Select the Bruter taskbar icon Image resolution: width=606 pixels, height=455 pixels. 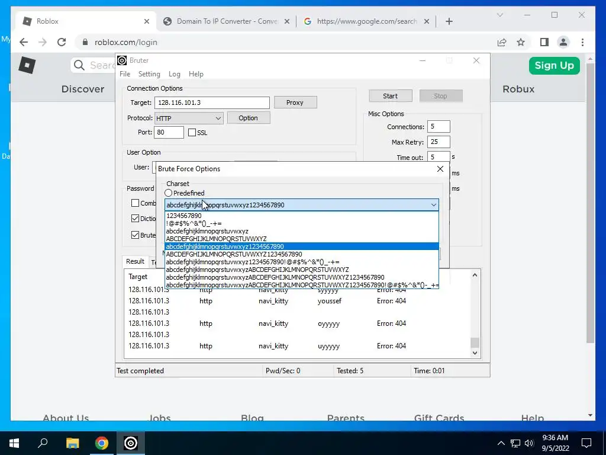pos(131,443)
